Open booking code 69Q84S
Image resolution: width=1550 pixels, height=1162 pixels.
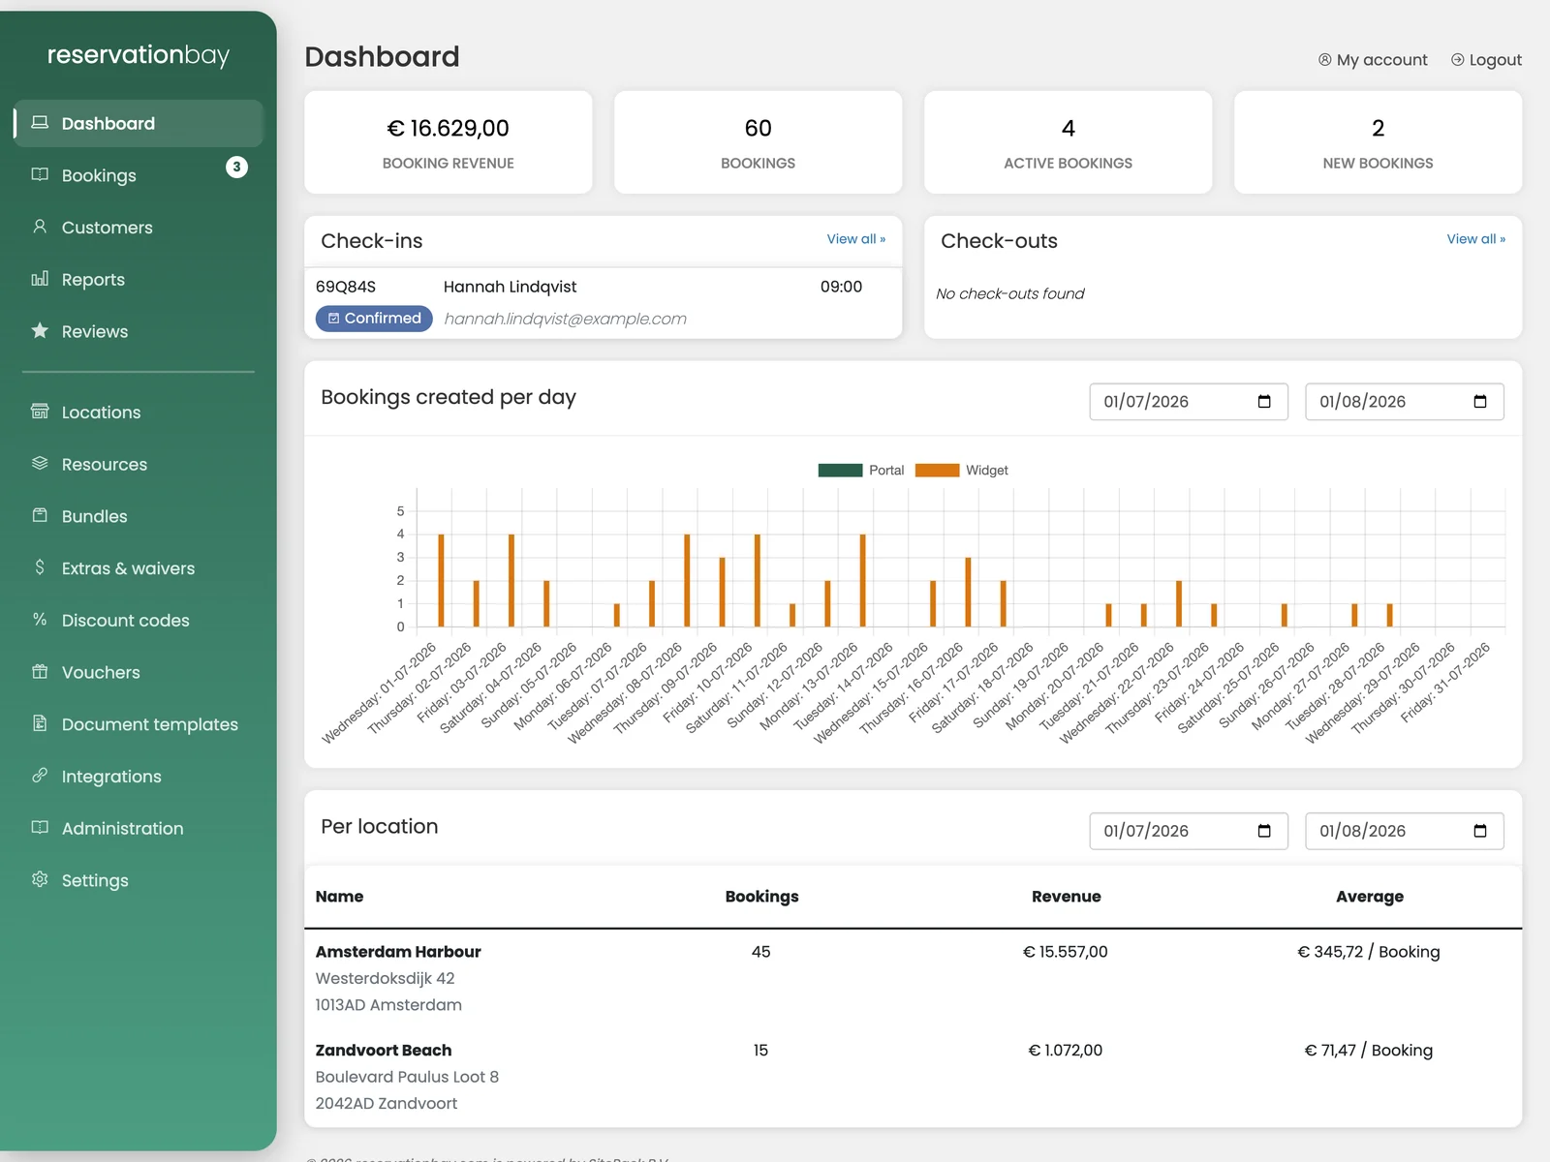point(346,287)
